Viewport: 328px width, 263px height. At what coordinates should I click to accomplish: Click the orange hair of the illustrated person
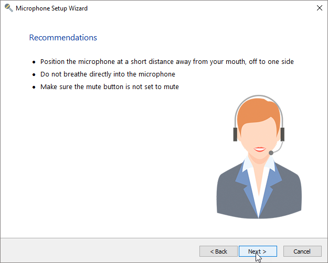[259, 110]
